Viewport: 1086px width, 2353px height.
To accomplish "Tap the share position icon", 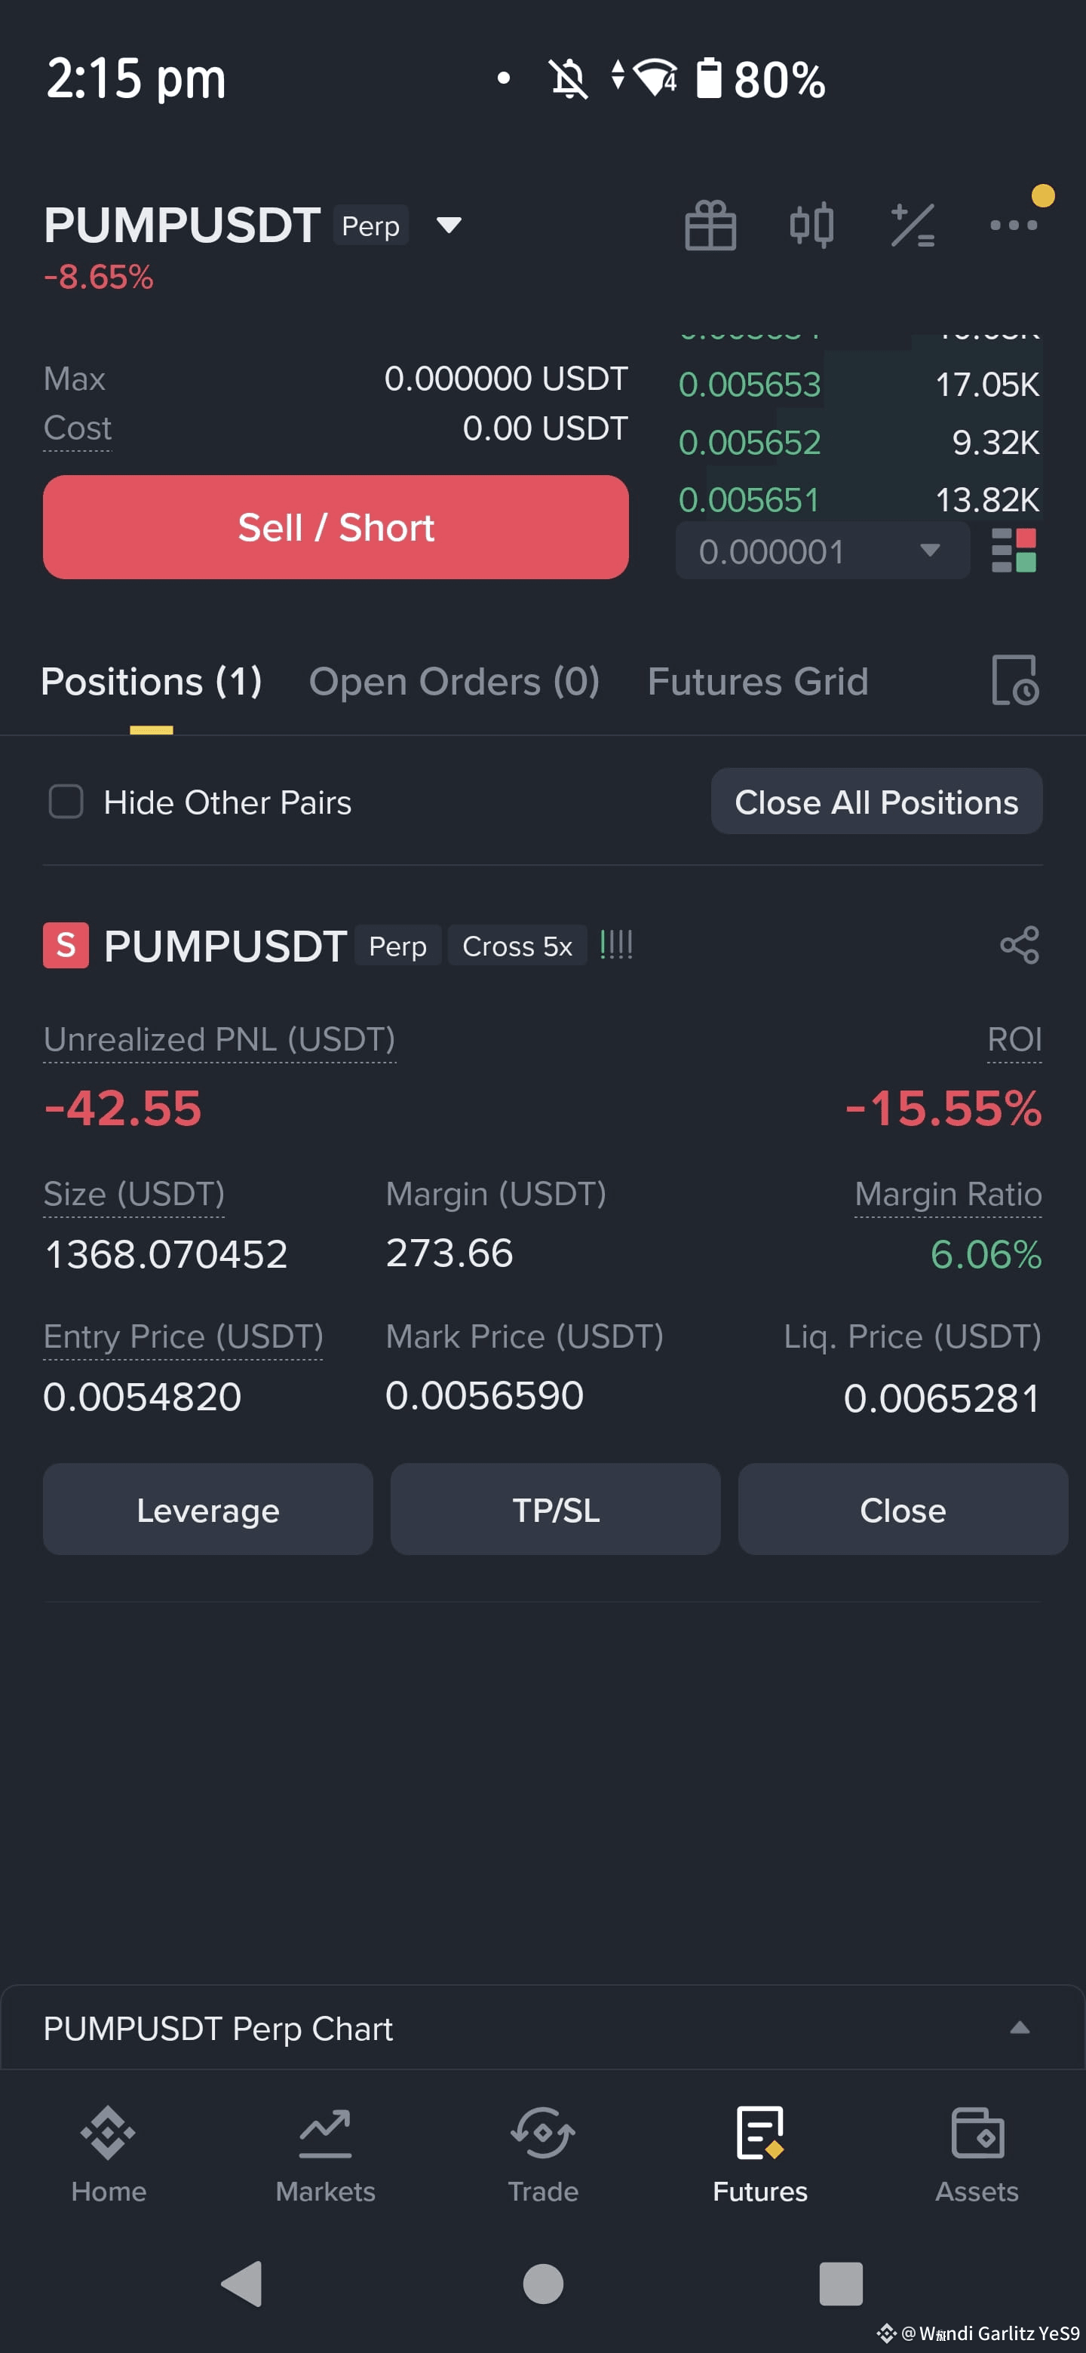I will point(1020,944).
